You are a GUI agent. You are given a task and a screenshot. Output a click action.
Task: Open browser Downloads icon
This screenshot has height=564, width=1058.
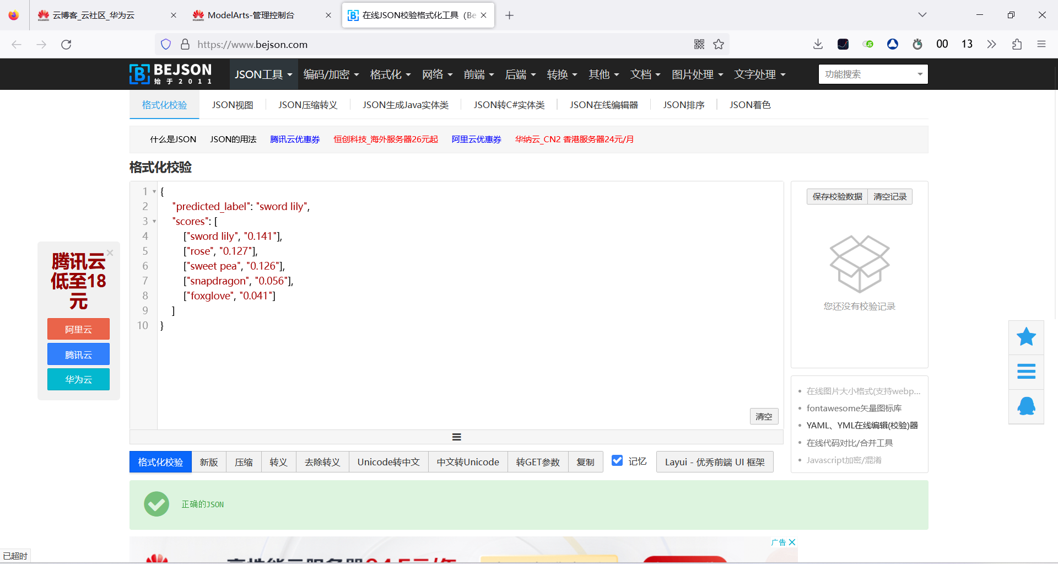pyautogui.click(x=818, y=44)
